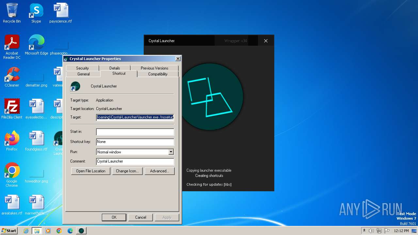The image size is (418, 235).
Task: Click into the Target path field
Action: tap(135, 117)
